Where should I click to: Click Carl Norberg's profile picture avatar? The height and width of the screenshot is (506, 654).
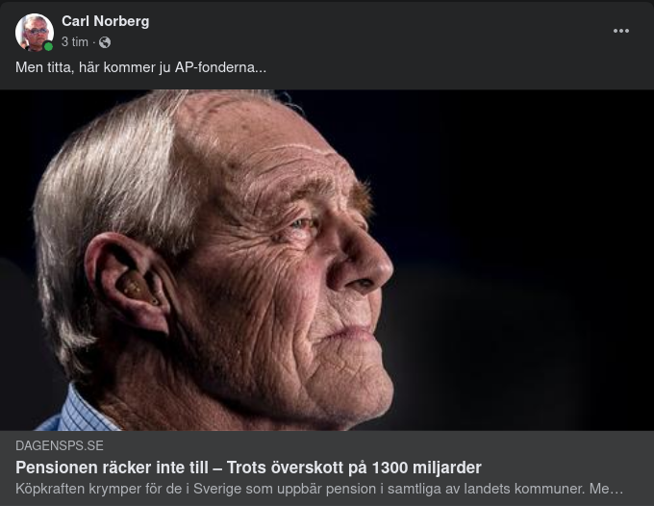[34, 32]
